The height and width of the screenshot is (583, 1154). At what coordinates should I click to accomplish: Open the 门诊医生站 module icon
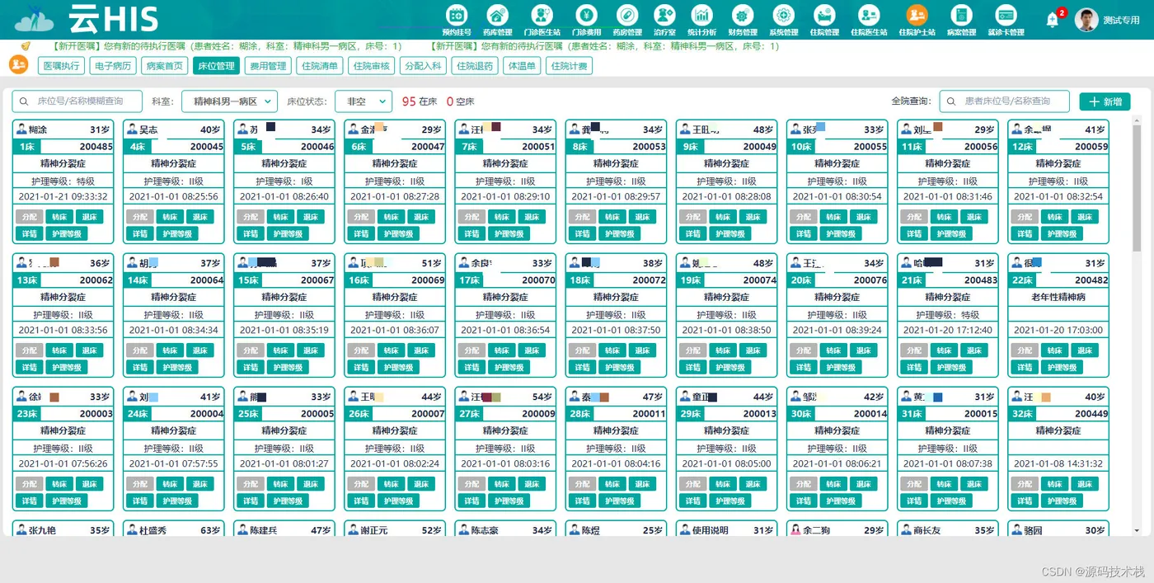point(542,14)
